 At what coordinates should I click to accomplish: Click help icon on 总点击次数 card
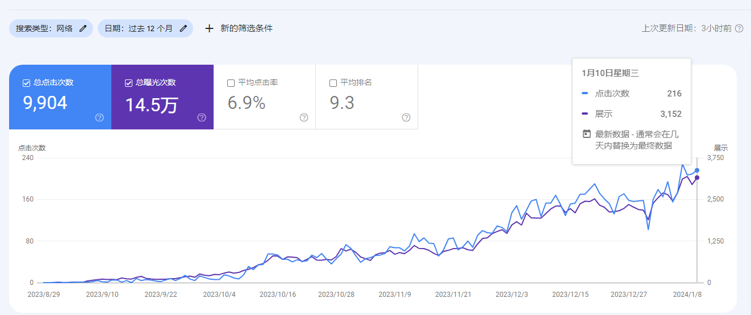99,117
